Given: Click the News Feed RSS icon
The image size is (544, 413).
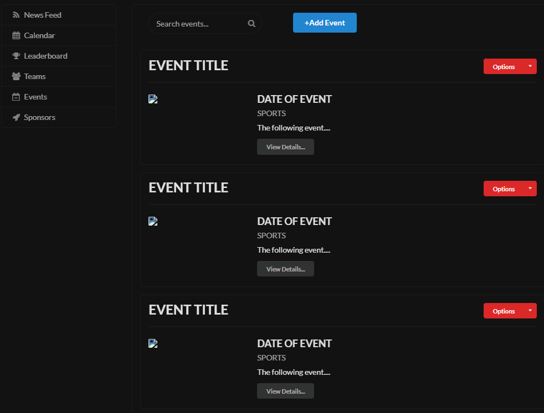Looking at the screenshot, I should (x=16, y=15).
